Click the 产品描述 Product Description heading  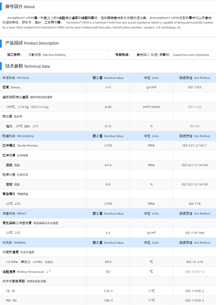pyautogui.click(x=32, y=43)
